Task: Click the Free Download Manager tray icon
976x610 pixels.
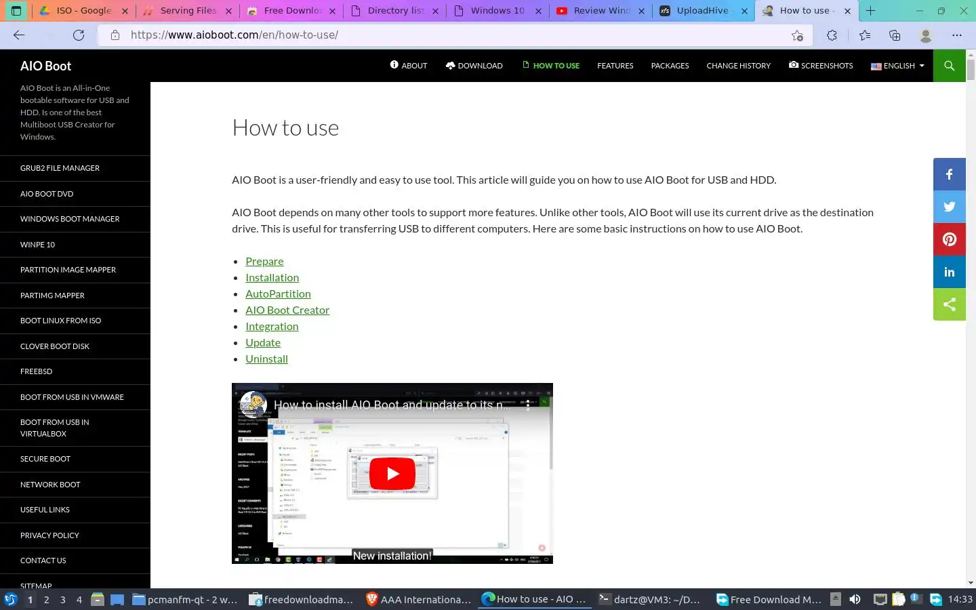Action: (x=936, y=599)
